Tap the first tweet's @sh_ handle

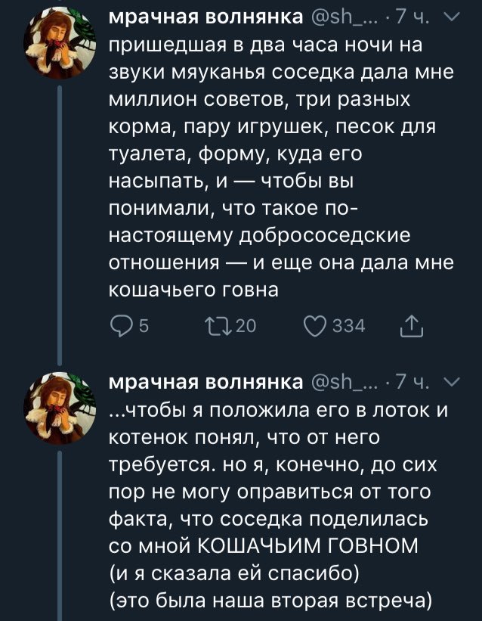click(x=342, y=17)
